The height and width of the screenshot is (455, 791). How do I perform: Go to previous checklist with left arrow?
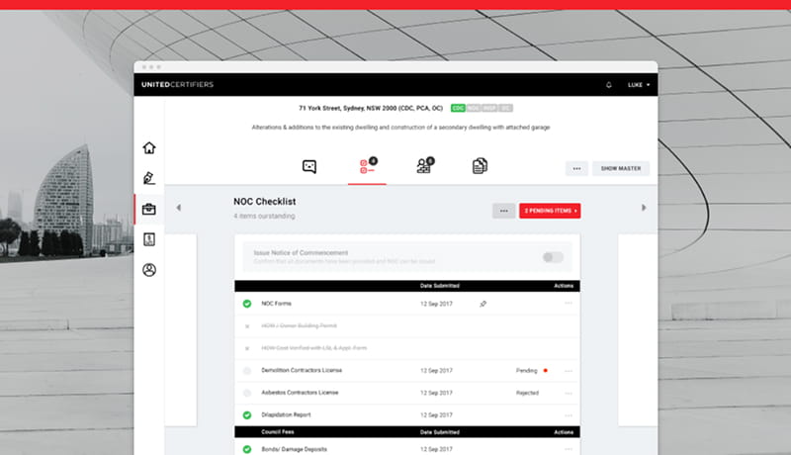coord(179,208)
